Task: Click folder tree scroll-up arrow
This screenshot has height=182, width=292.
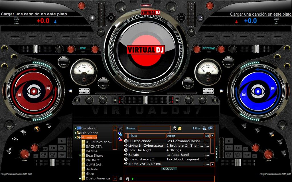Action: click(115, 128)
